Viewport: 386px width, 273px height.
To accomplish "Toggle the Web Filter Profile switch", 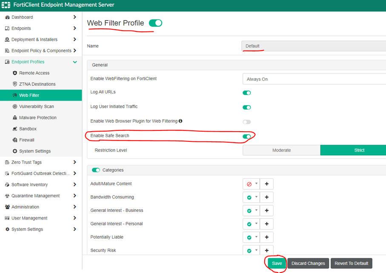I will pyautogui.click(x=155, y=23).
